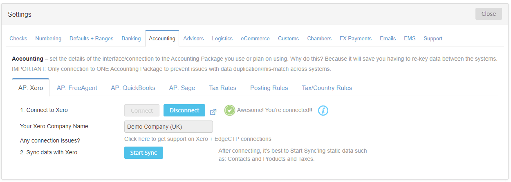Open the AP: QuickBooks sub-tab
511x182 pixels.
(133, 88)
